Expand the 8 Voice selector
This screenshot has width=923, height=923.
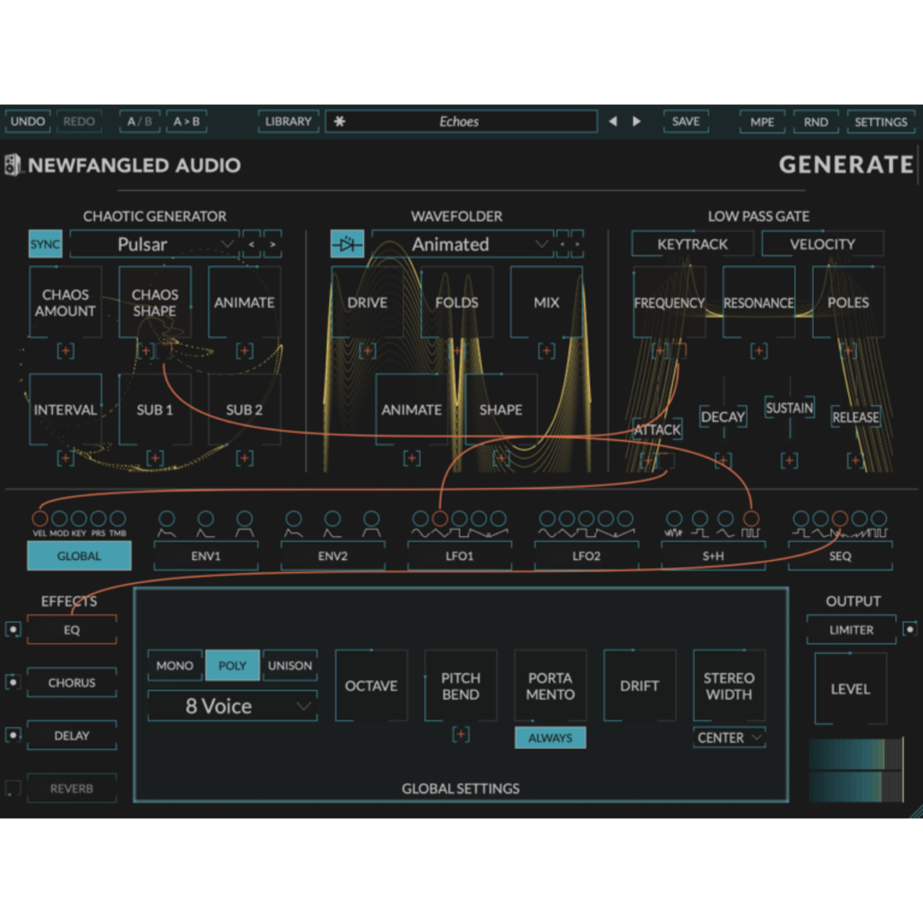click(x=232, y=705)
